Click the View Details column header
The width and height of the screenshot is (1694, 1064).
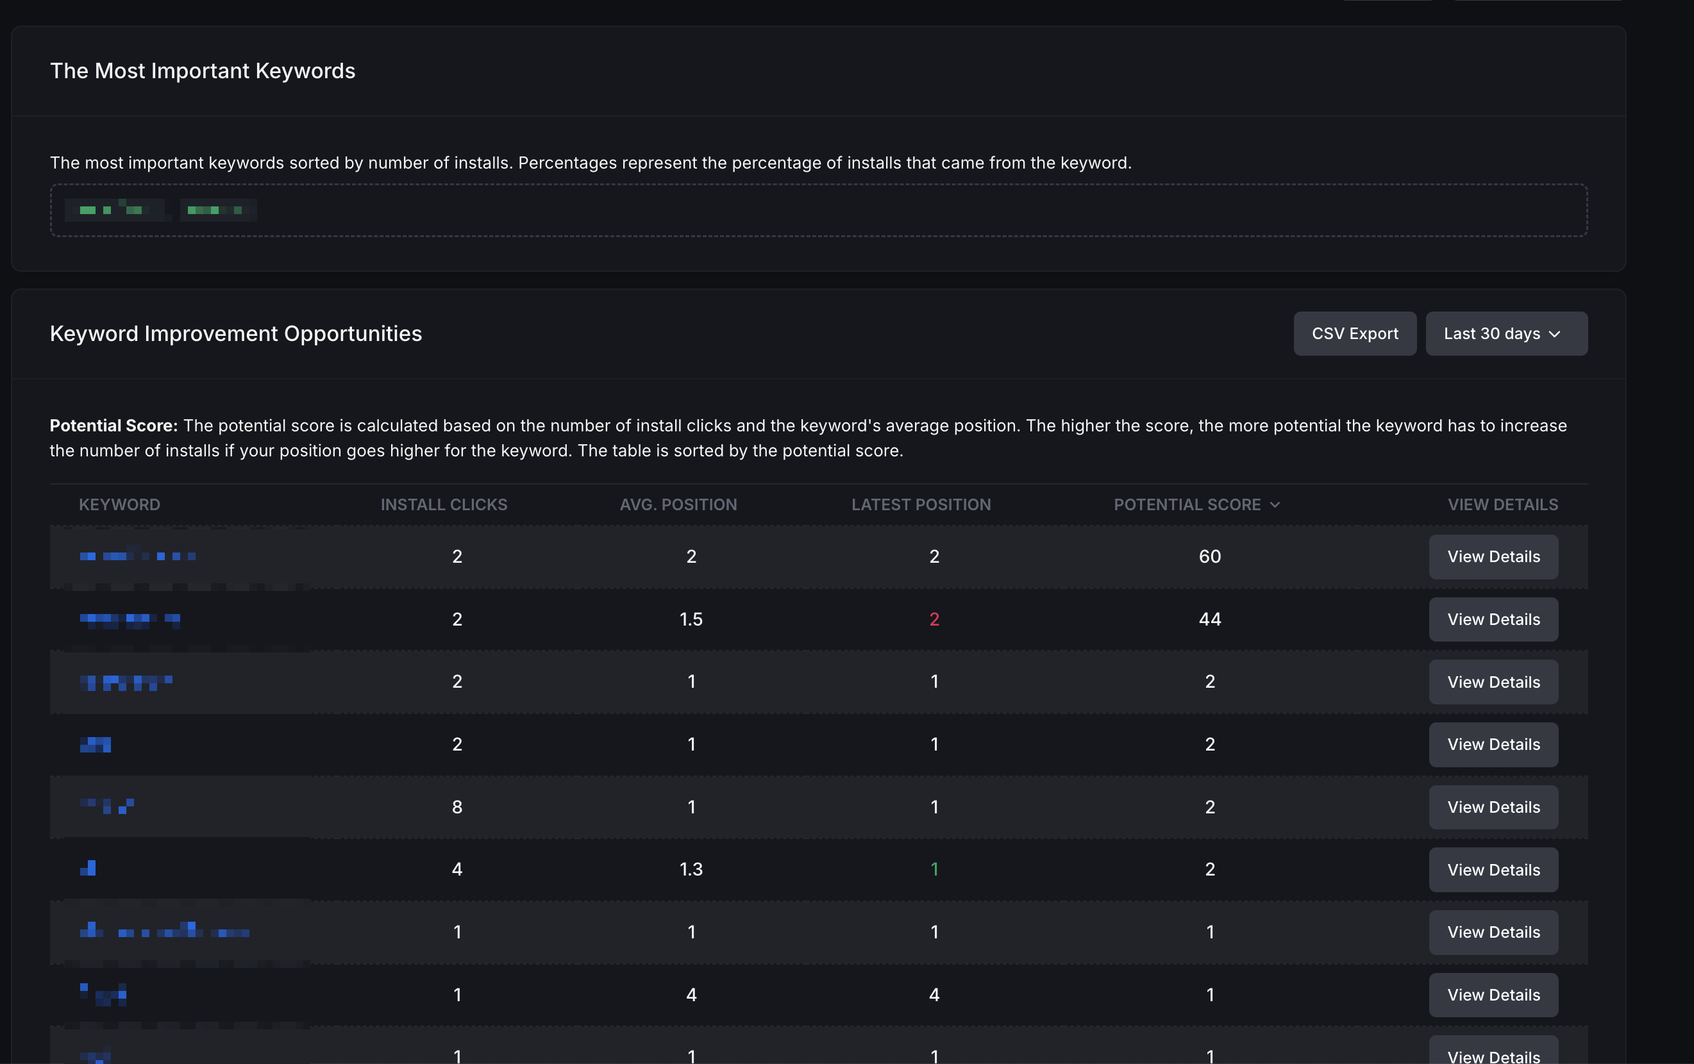(1503, 504)
